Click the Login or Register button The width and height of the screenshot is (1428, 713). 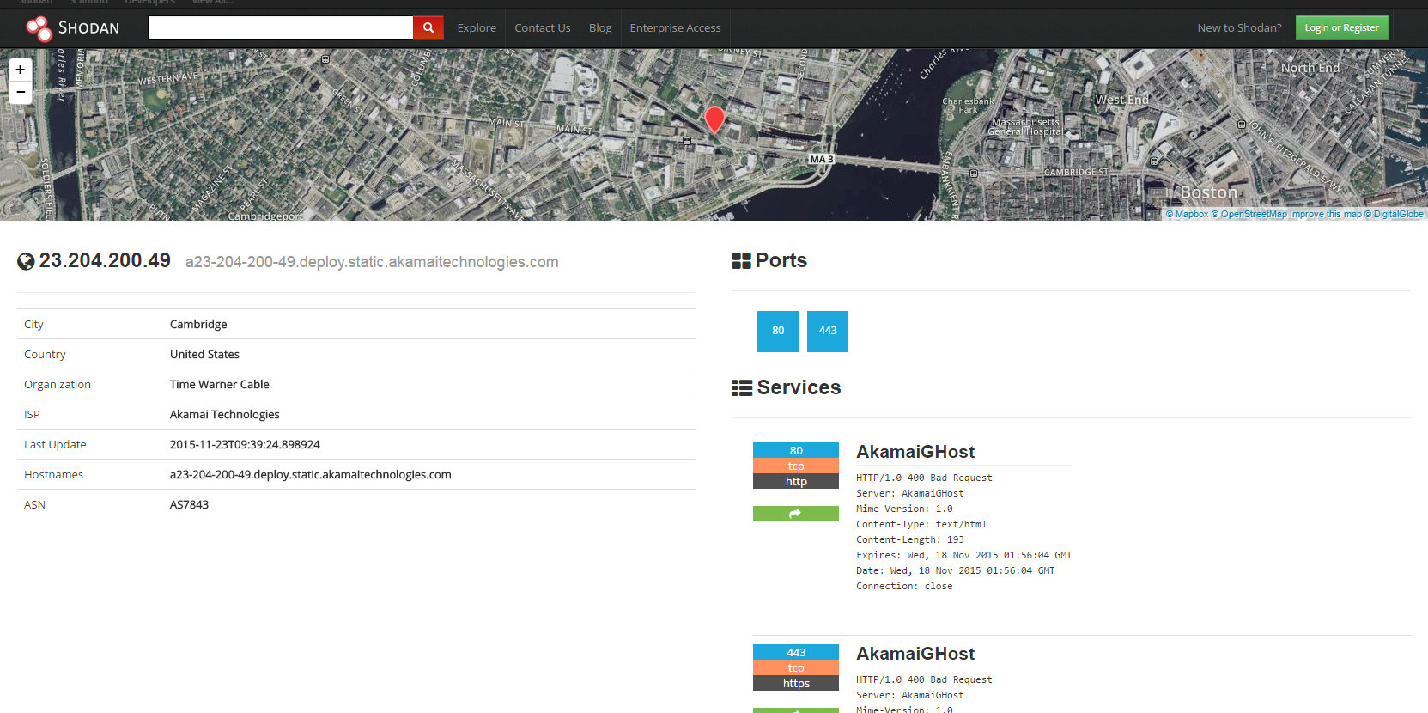tap(1341, 27)
